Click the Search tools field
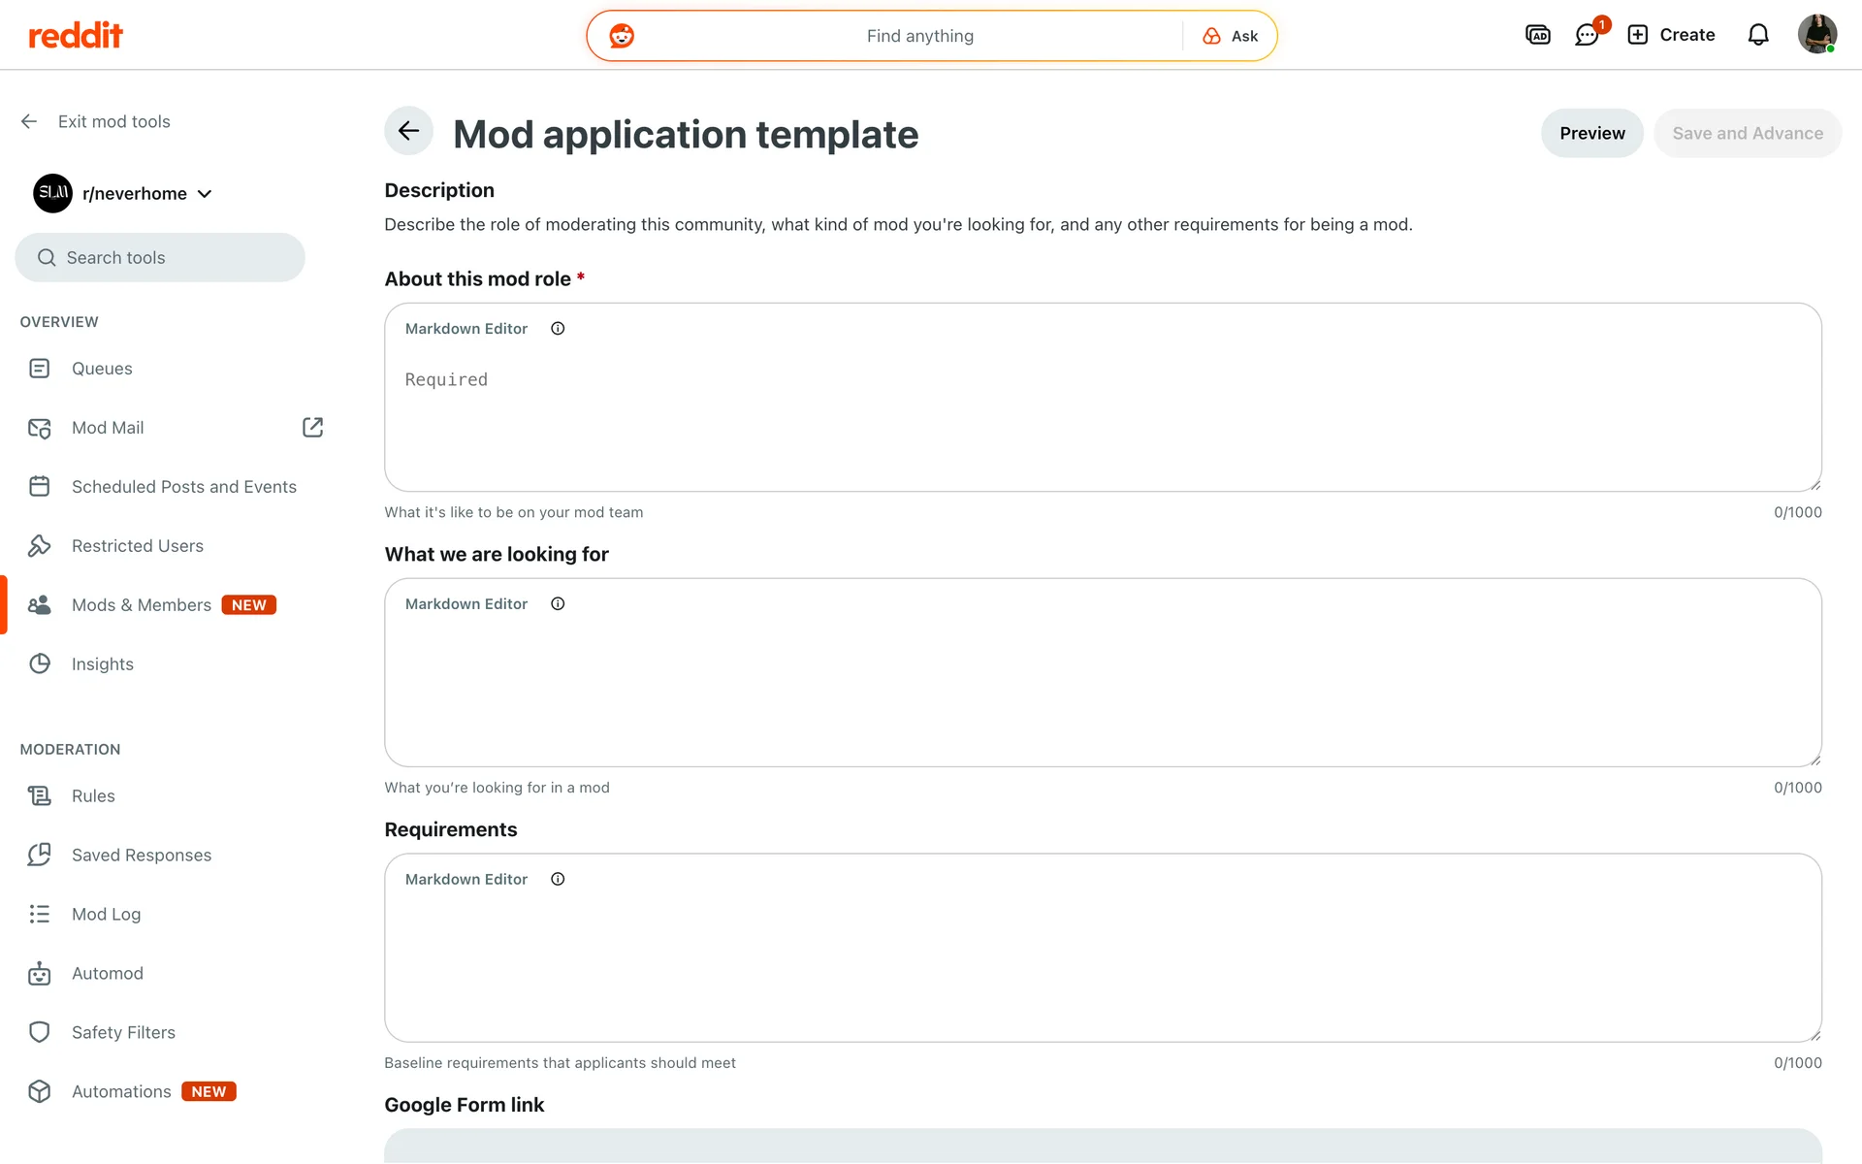Image resolution: width=1862 pixels, height=1164 pixels. (160, 258)
